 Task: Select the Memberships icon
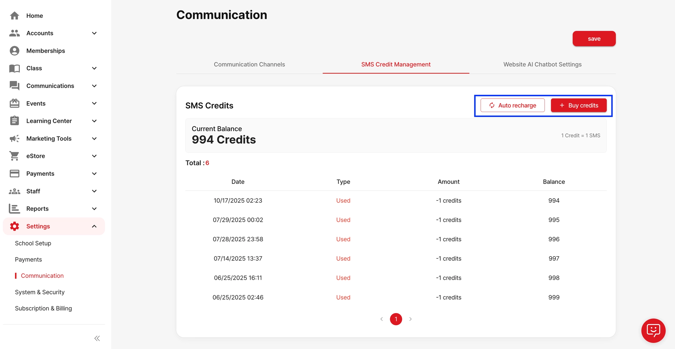[x=15, y=50]
